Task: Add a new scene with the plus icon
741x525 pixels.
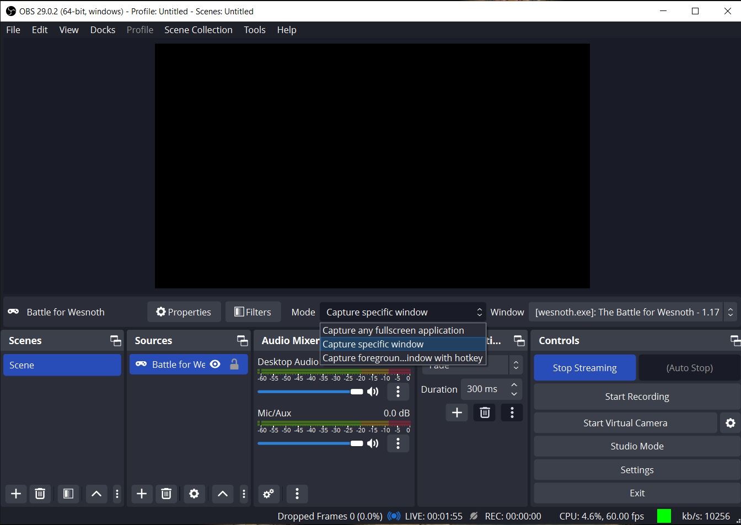Action: click(15, 494)
